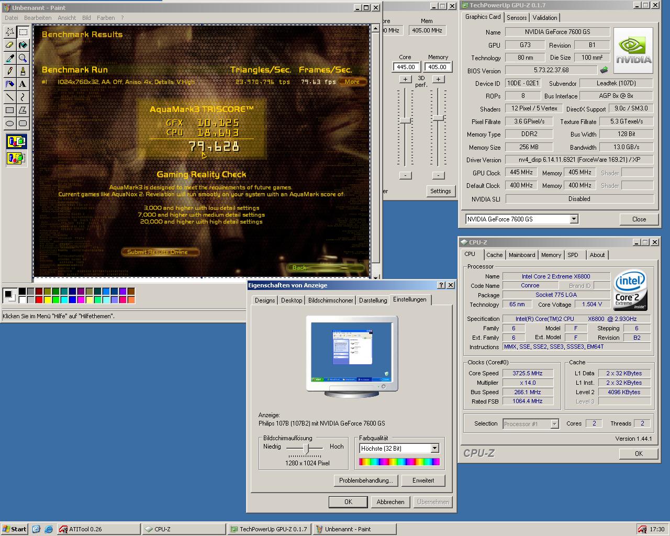Switch to the Validation tab in GPU-Z

[545, 17]
